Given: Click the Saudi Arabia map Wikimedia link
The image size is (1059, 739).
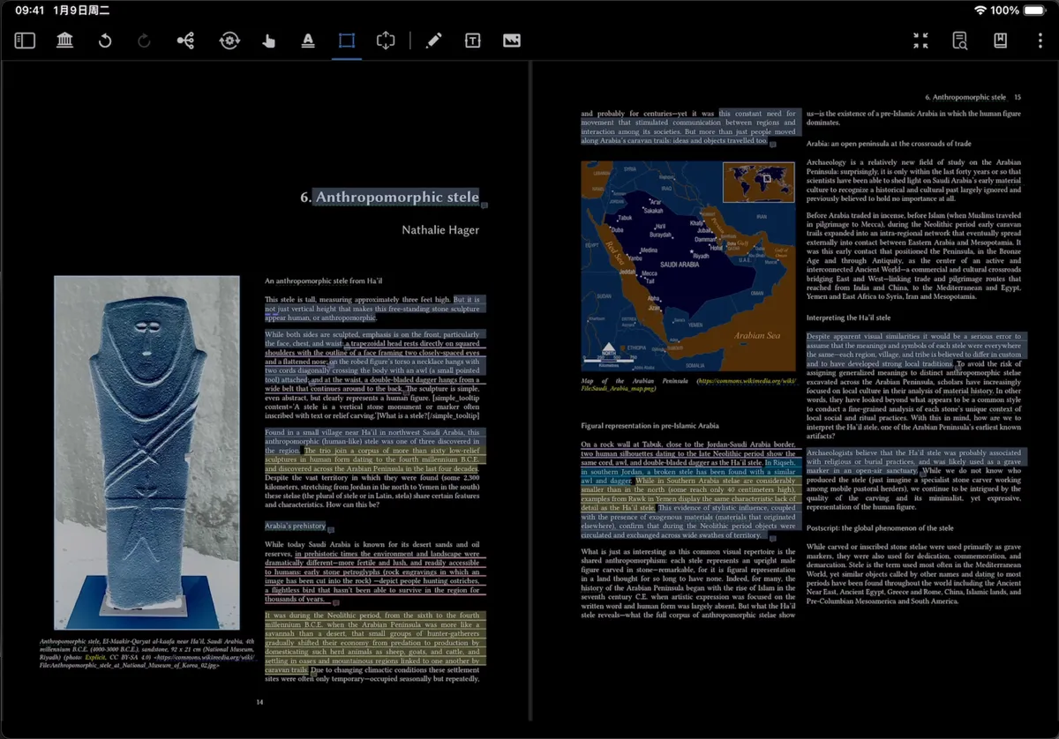Looking at the screenshot, I should coord(689,384).
